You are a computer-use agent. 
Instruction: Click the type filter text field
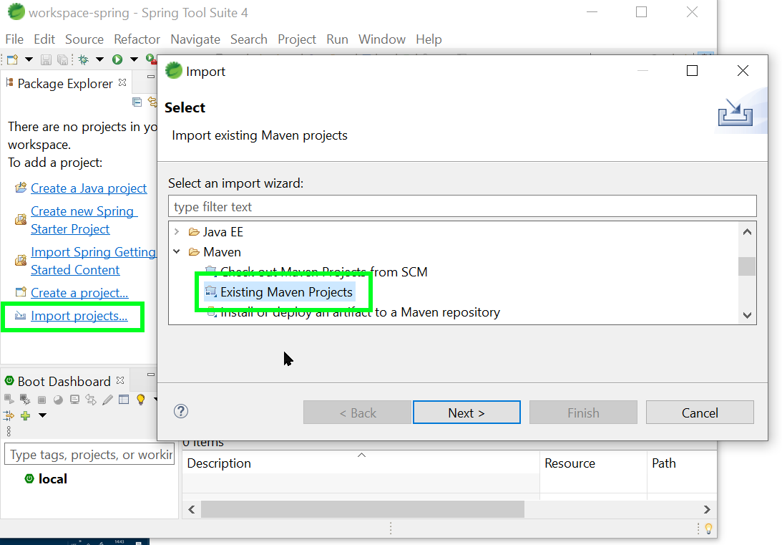pos(461,206)
